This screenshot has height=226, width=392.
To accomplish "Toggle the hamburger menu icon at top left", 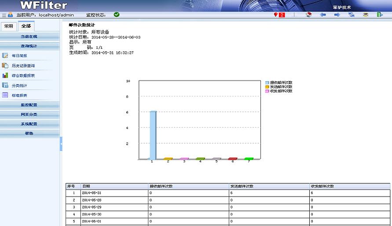I will 4,15.
